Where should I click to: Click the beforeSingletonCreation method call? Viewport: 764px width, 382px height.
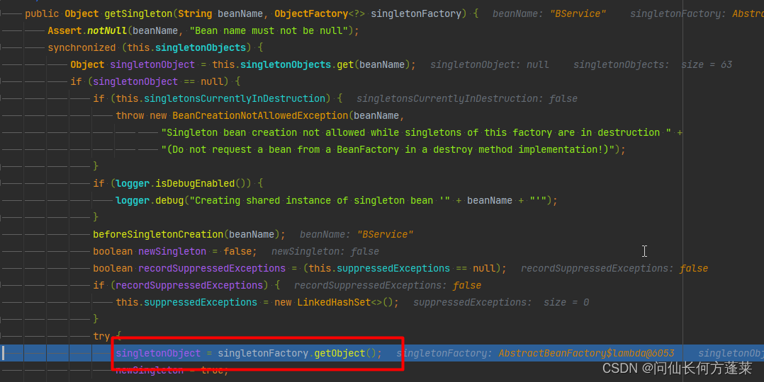point(158,235)
